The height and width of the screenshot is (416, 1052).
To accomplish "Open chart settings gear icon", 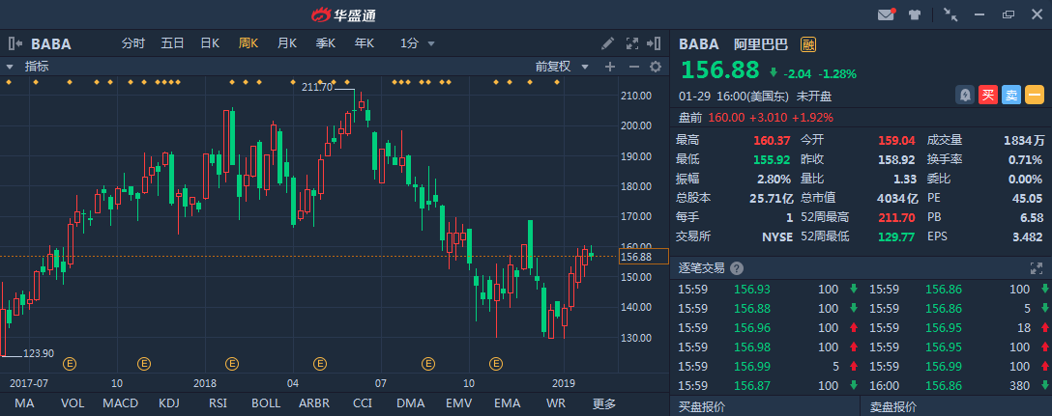I will [656, 67].
